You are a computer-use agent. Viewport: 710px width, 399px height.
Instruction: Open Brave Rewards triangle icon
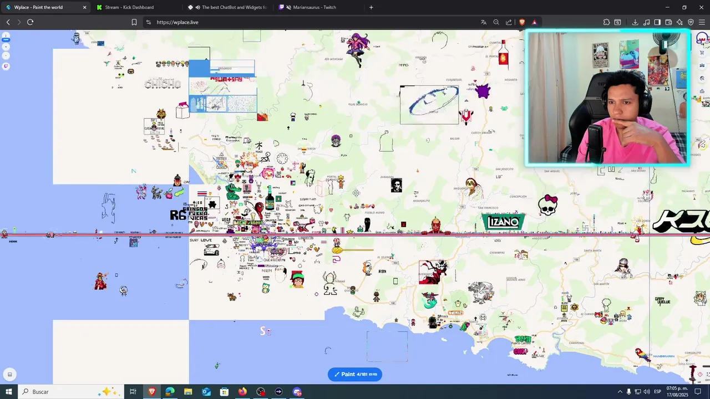pos(534,22)
